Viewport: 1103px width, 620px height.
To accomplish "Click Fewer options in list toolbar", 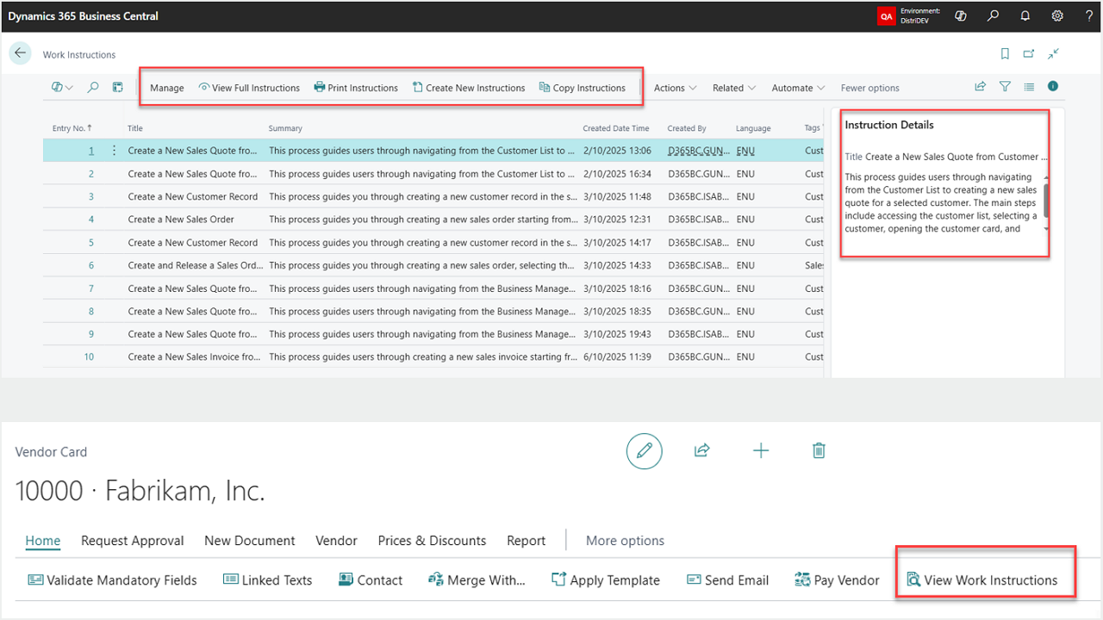I will 870,88.
